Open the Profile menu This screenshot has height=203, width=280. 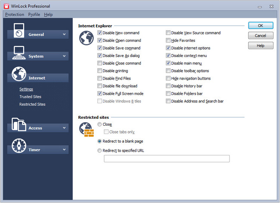coord(34,14)
